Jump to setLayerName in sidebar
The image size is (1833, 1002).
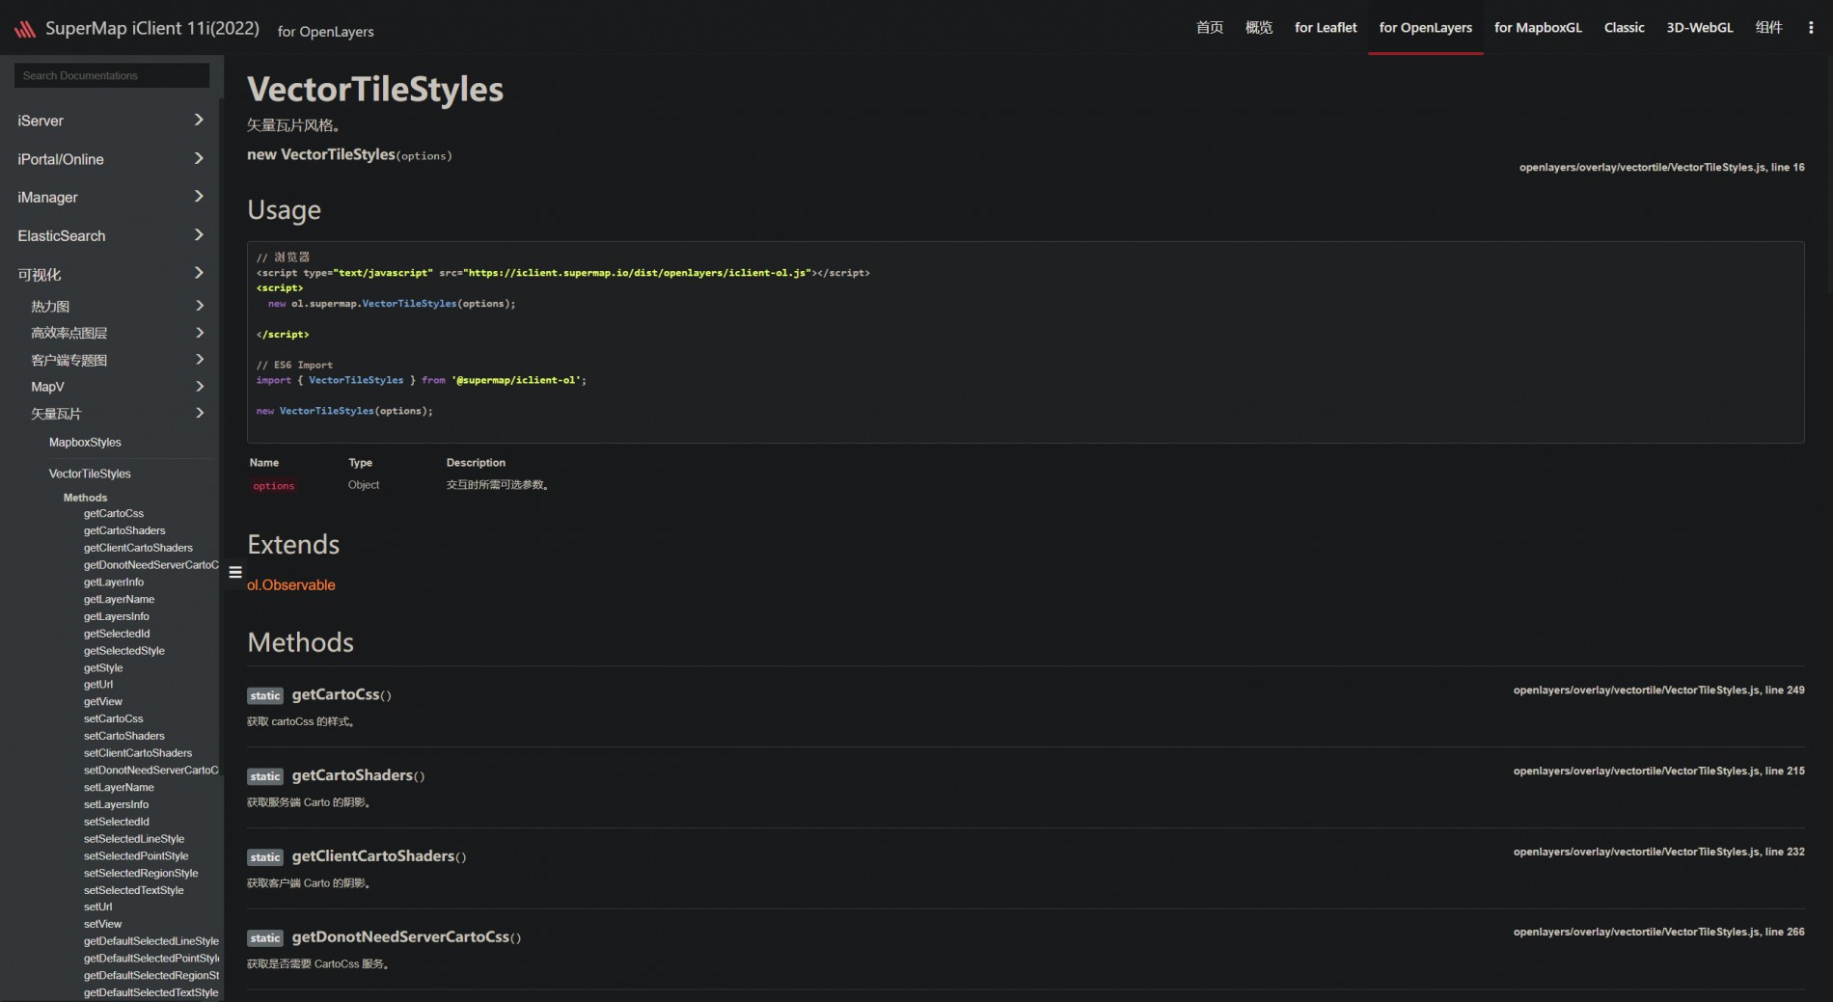pyautogui.click(x=119, y=788)
